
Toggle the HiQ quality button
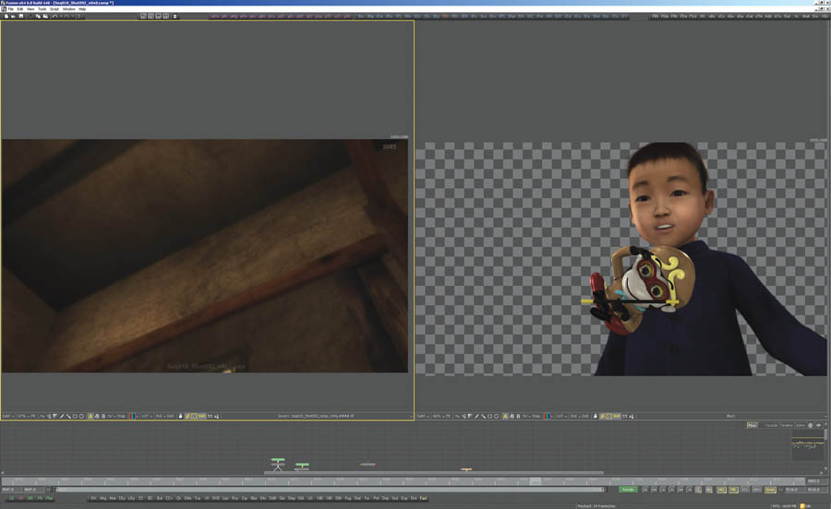click(722, 490)
